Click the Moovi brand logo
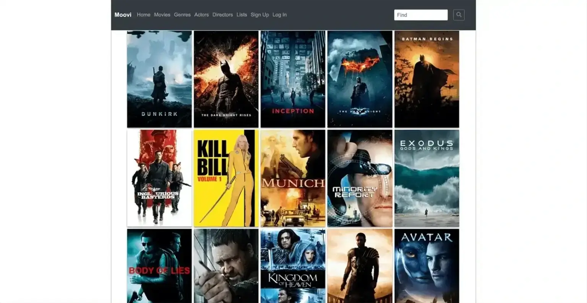 [123, 15]
